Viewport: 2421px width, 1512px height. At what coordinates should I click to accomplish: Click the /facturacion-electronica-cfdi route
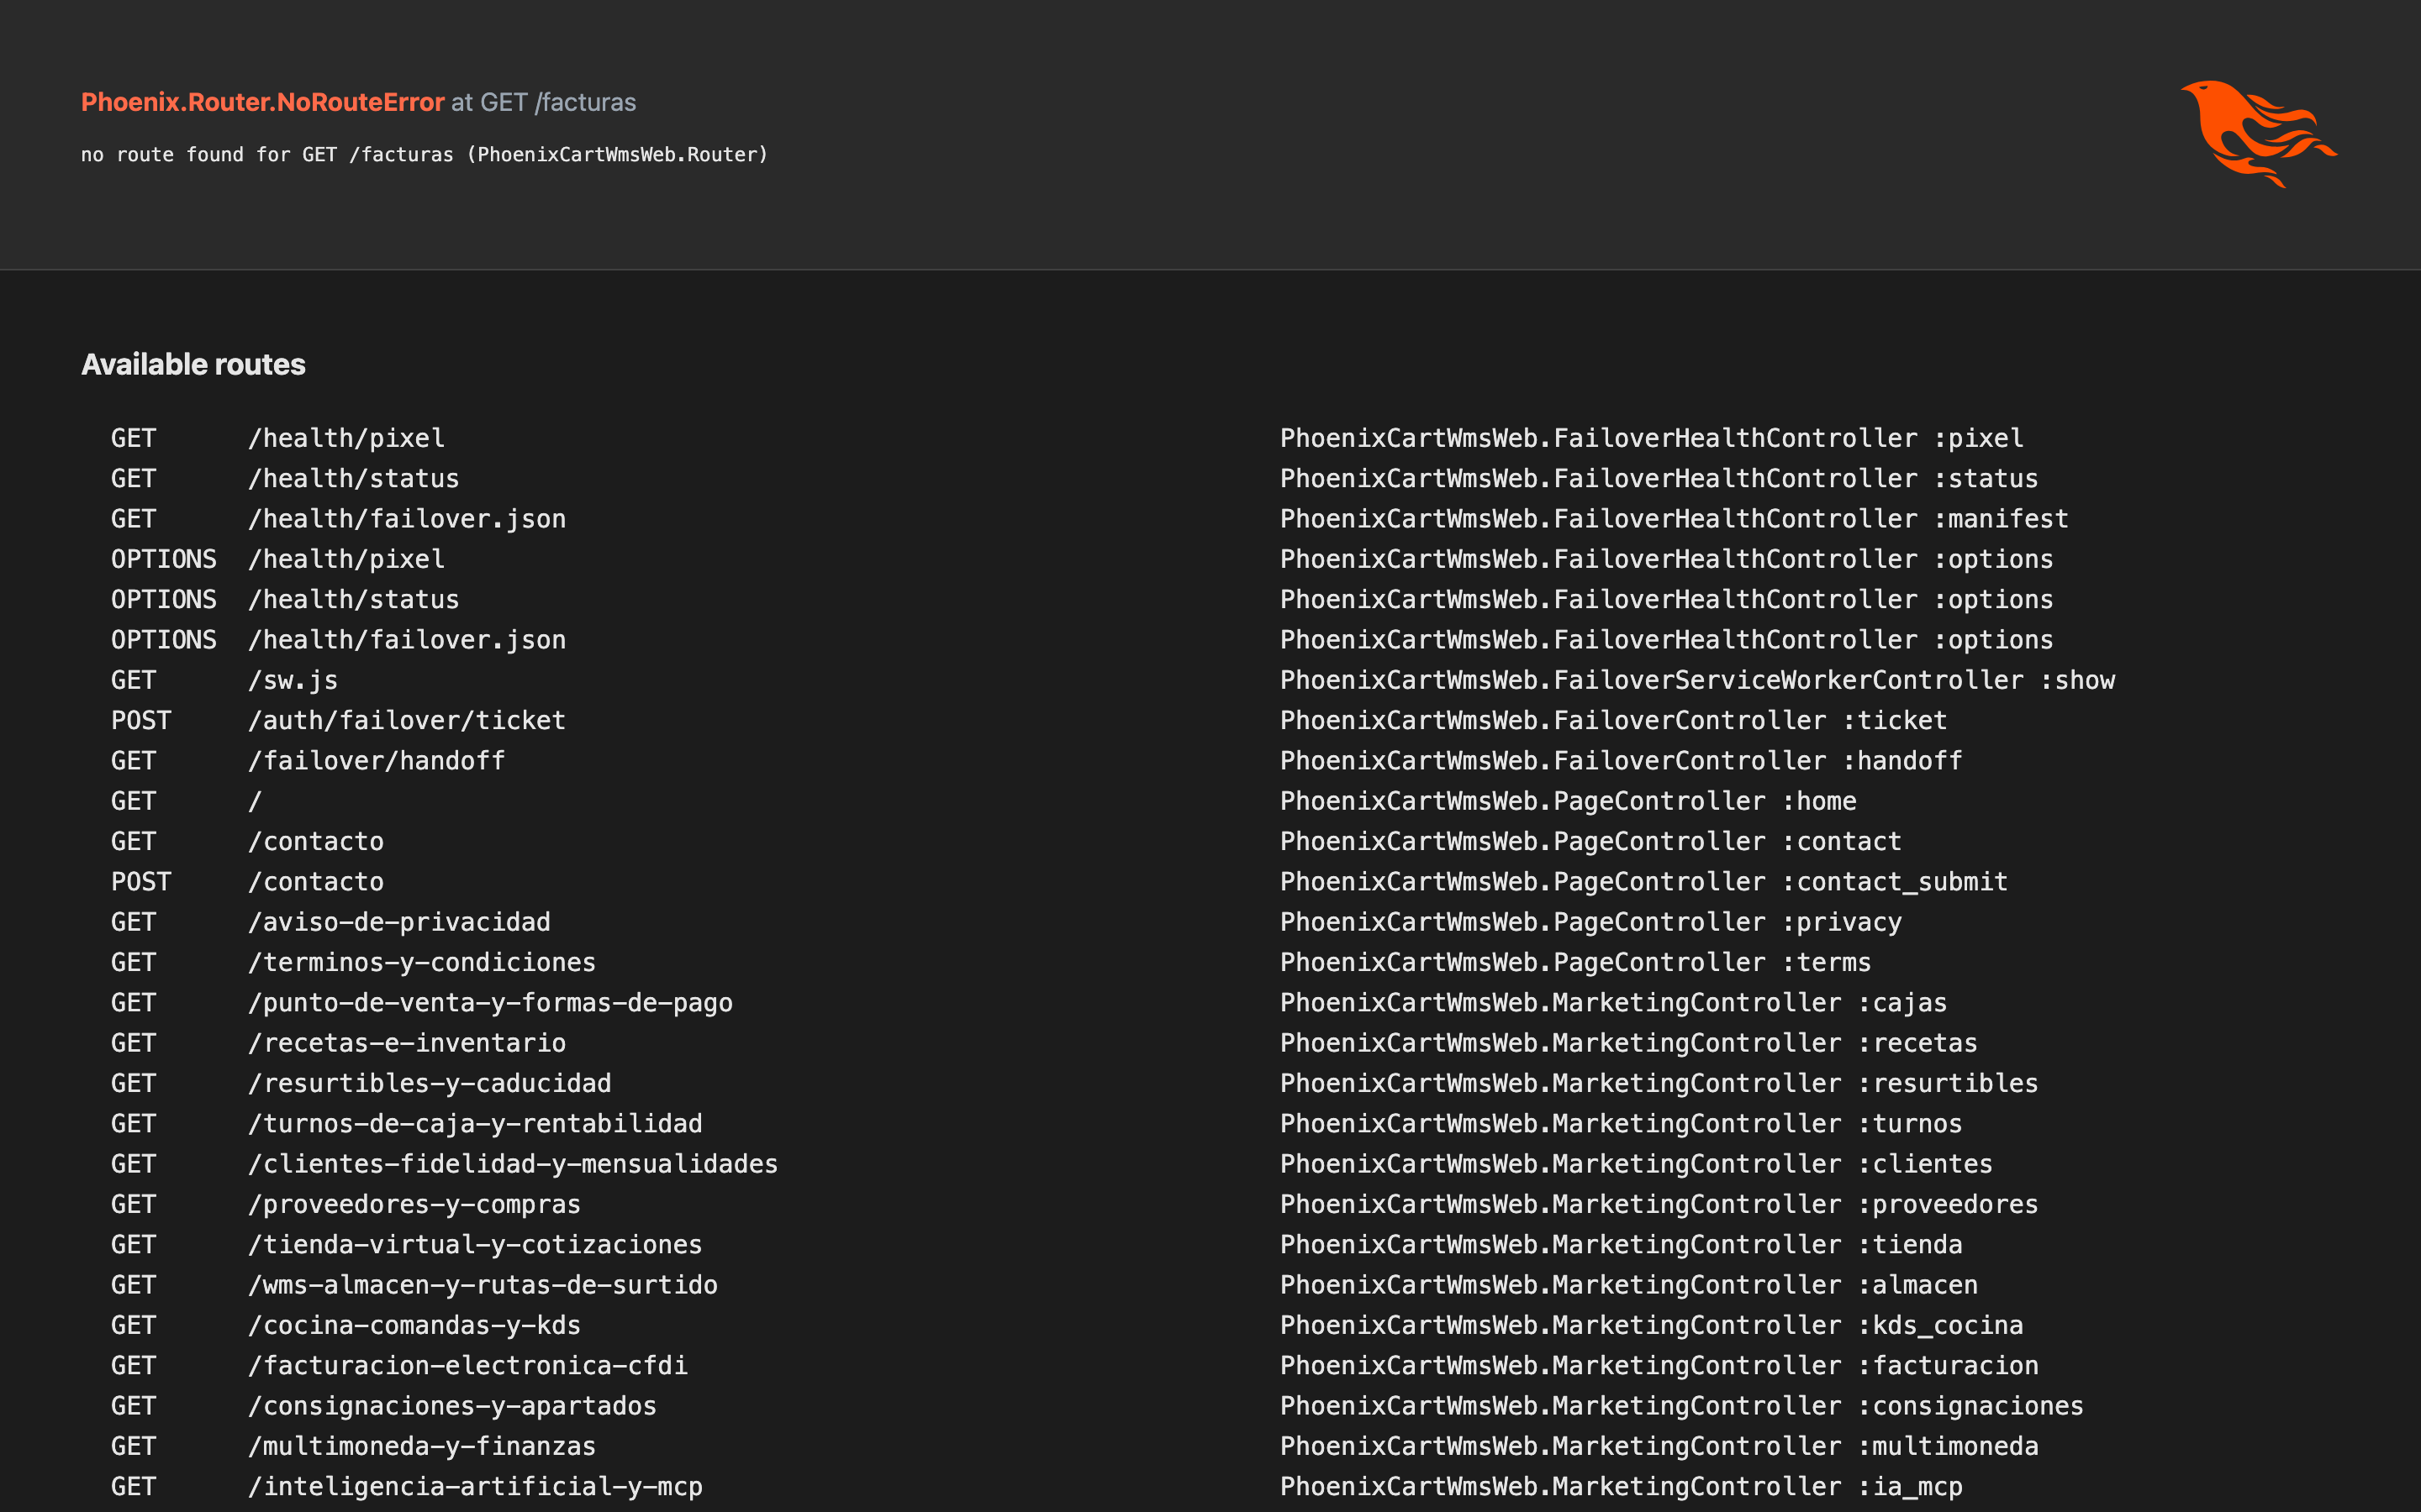click(x=467, y=1365)
